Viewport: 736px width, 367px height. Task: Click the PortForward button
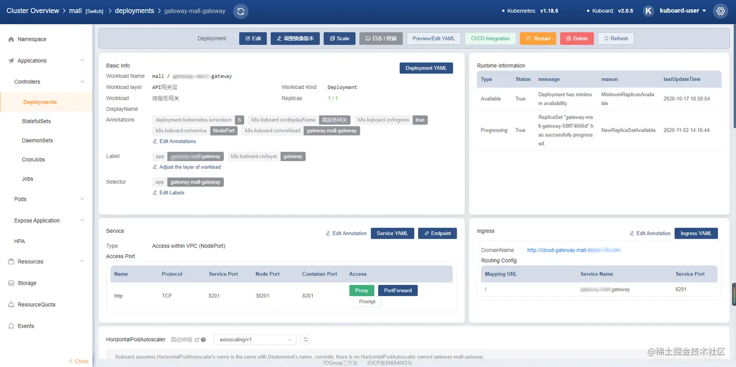(398, 290)
